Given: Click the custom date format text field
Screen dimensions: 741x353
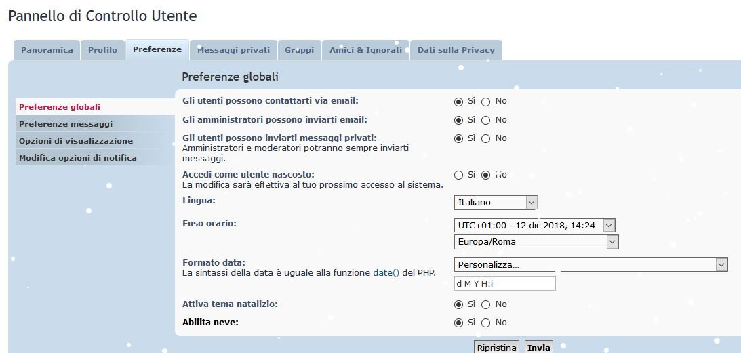Looking at the screenshot, I should [x=504, y=283].
